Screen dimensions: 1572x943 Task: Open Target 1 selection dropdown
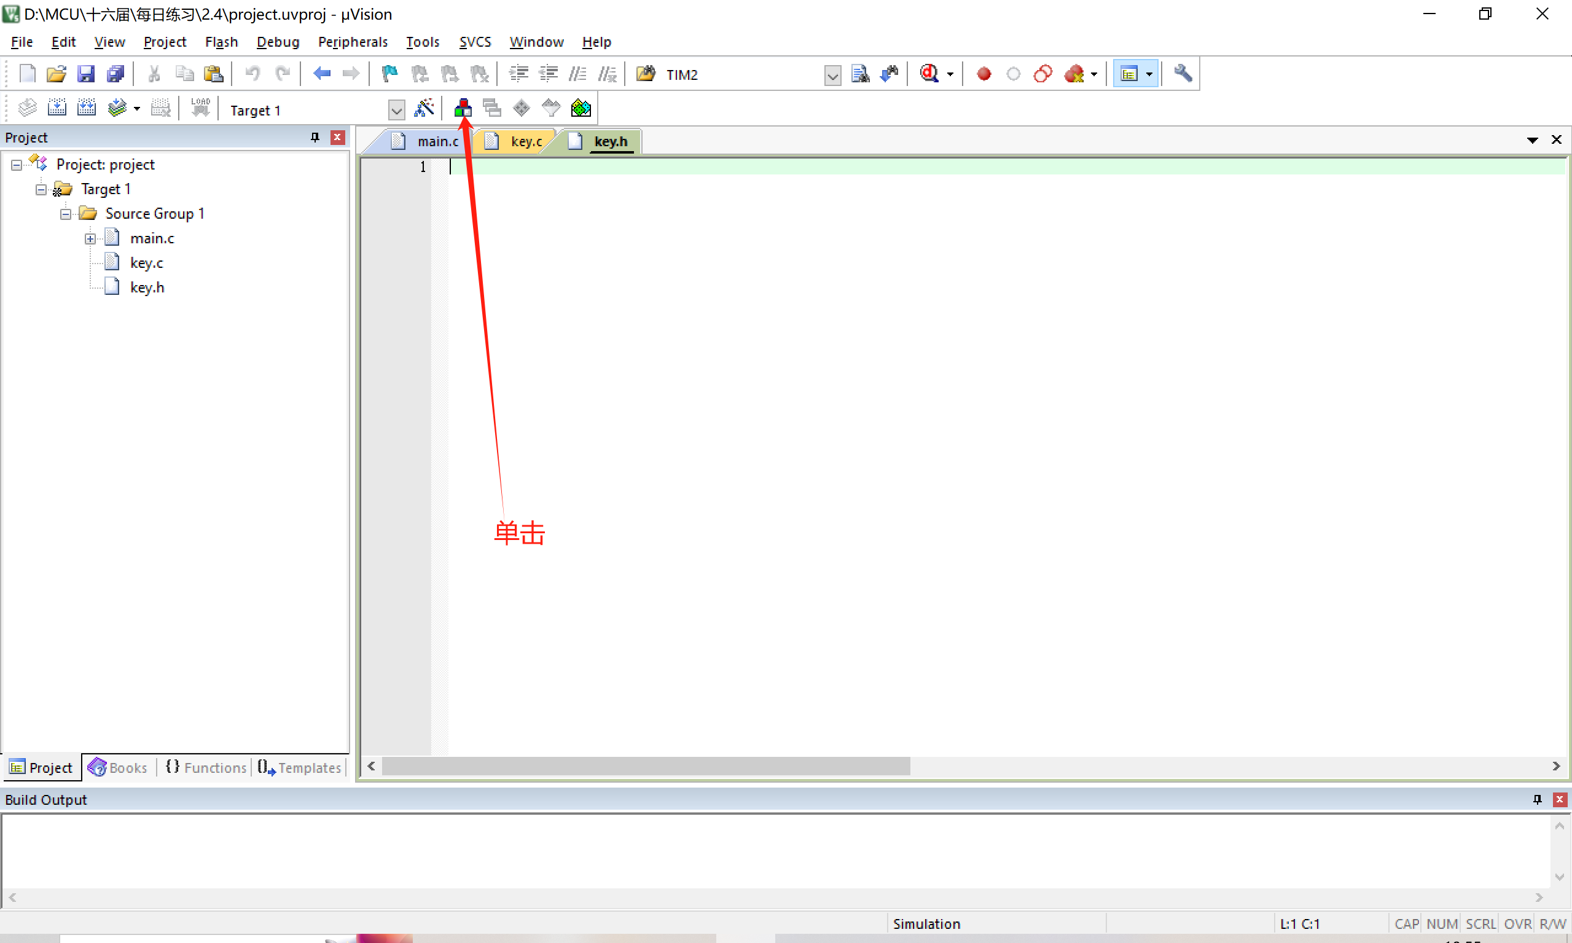(396, 111)
